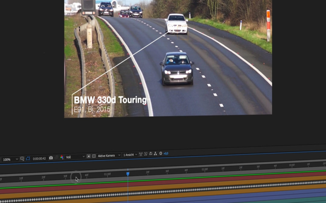Click the current time 0:00:00:42
The height and width of the screenshot is (203, 326).
(39, 159)
